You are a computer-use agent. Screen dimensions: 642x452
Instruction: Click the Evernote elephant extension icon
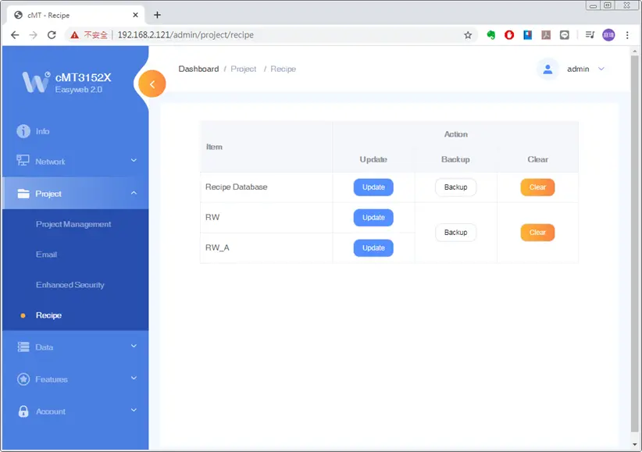coord(490,35)
